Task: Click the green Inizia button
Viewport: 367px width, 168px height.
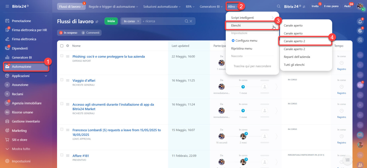Action: click(x=111, y=21)
